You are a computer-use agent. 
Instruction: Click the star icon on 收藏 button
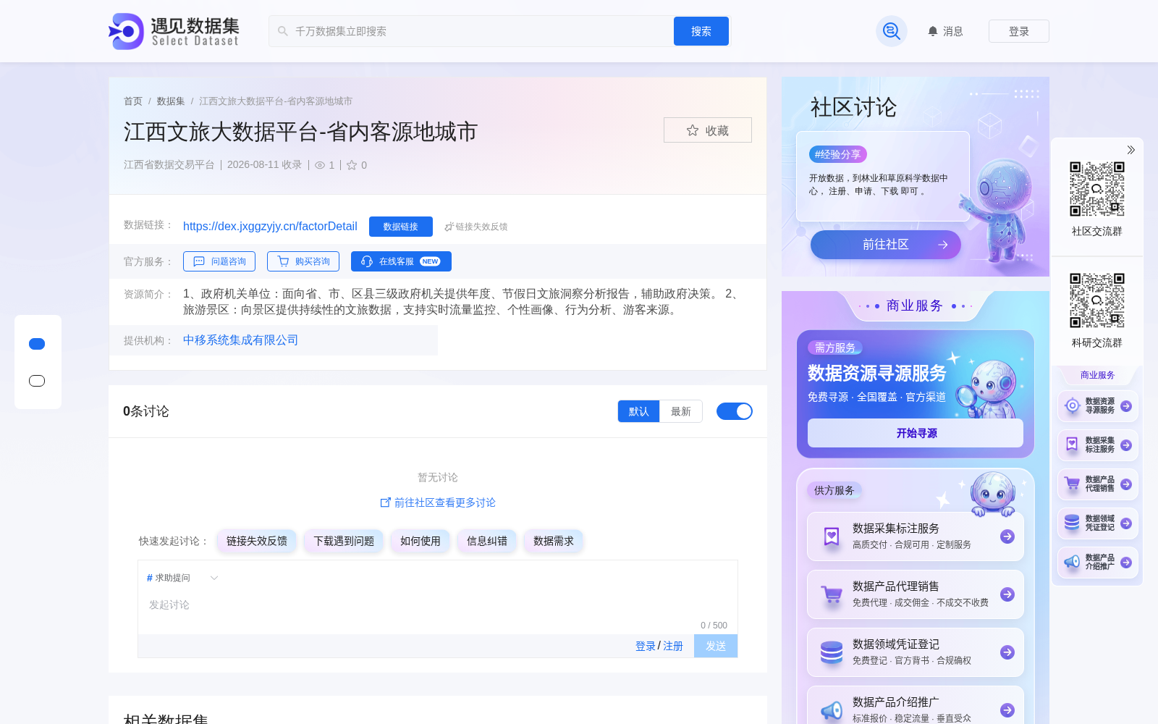pyautogui.click(x=693, y=130)
